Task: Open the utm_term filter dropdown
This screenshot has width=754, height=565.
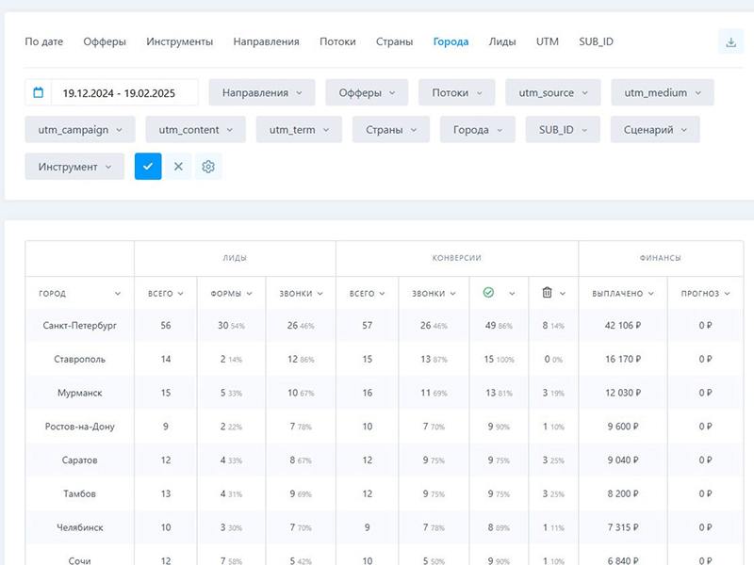Action: (299, 129)
